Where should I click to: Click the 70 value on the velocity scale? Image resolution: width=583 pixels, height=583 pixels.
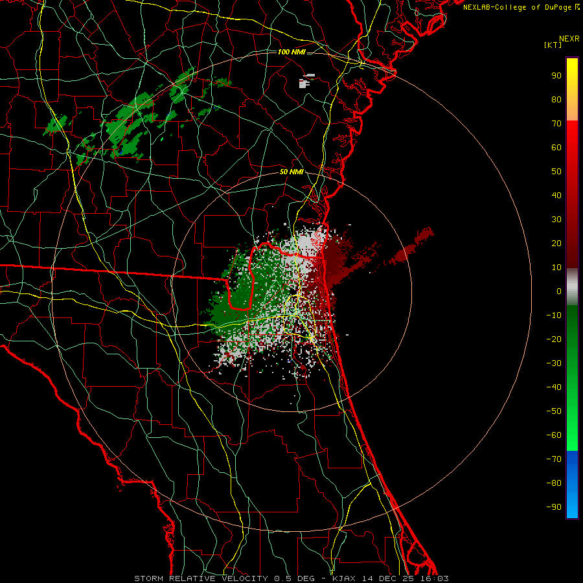coord(556,124)
